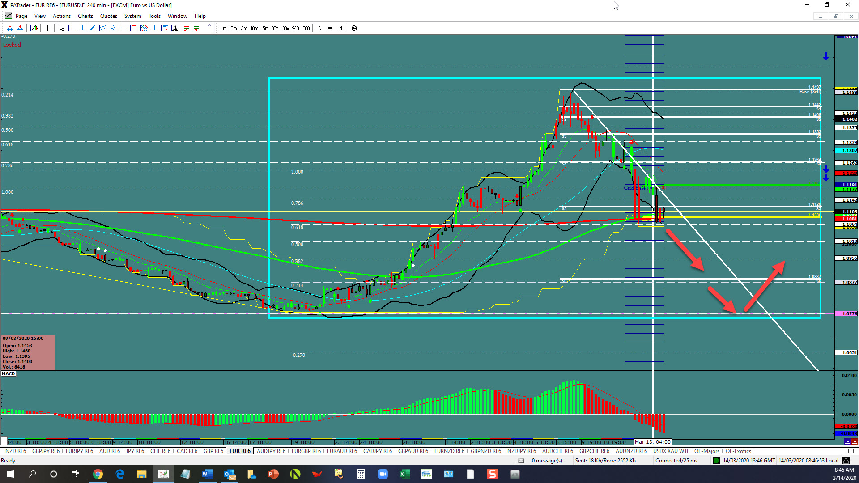Screen dimensions: 859x483
Task: Open Excel from the Windows taskbar
Action: tap(404, 474)
